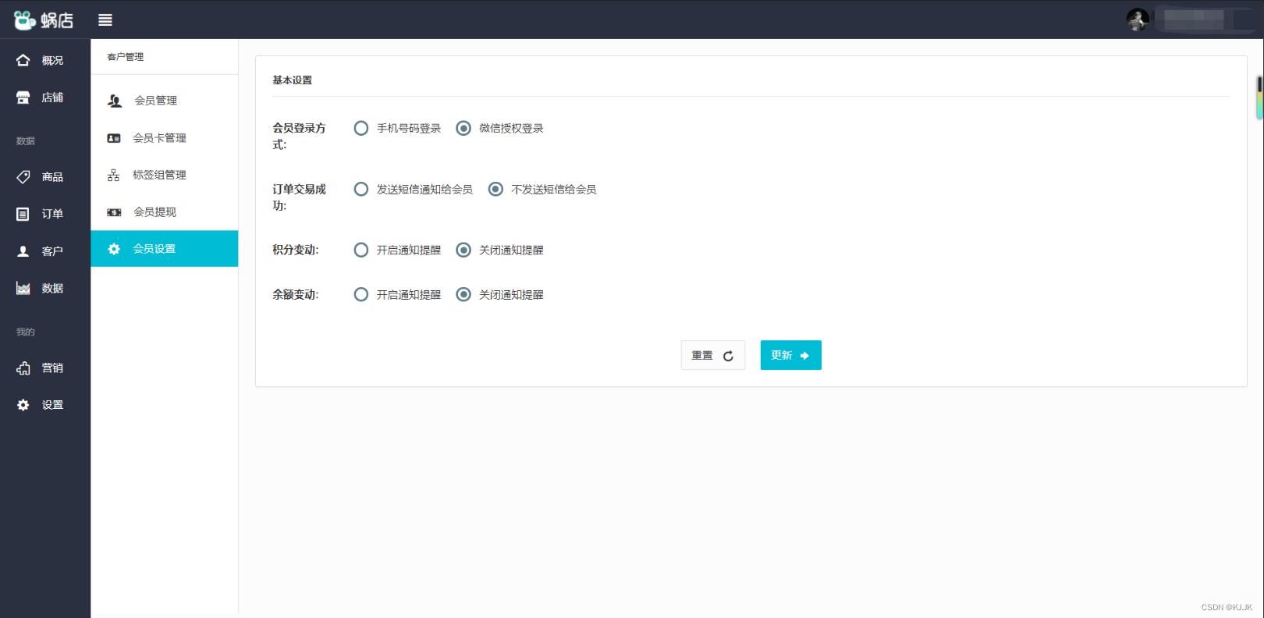Click the 设置 gear icon in sidebar
Screen dimensions: 1264x618
(23, 405)
